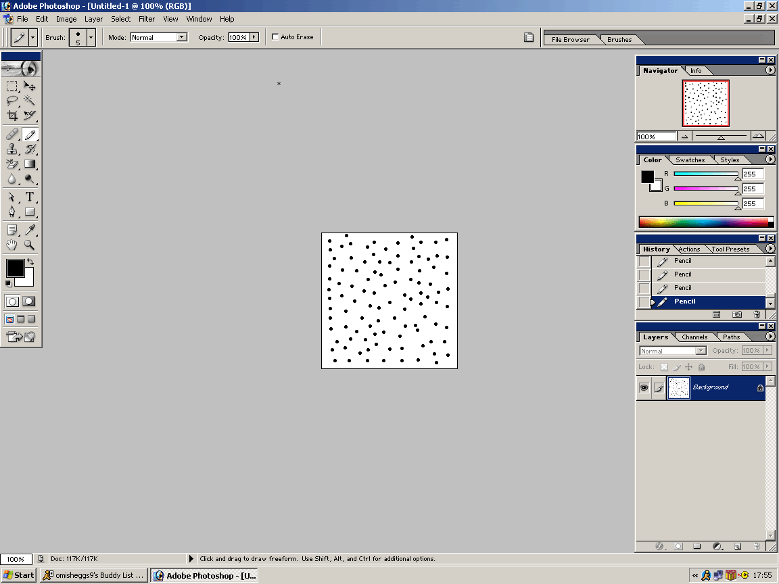This screenshot has width=779, height=584.
Task: Open the Brush preset picker arrow
Action: (91, 37)
